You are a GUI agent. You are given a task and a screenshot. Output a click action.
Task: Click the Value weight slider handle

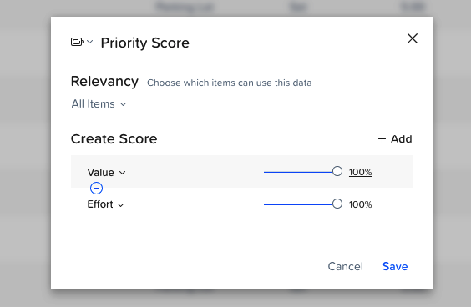tap(337, 171)
